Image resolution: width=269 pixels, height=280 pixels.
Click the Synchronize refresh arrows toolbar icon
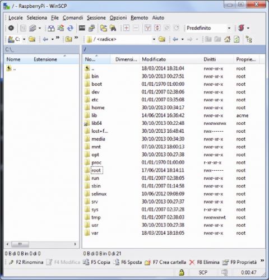70,28
